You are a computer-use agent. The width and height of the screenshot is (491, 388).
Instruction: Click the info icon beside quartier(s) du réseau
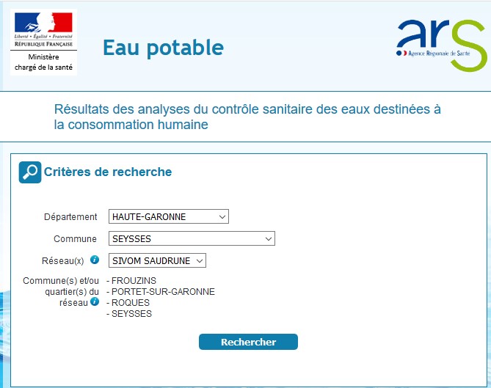(x=95, y=301)
